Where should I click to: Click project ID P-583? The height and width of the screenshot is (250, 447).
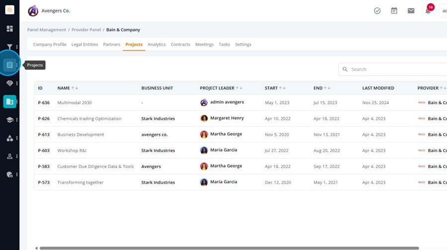click(x=44, y=167)
